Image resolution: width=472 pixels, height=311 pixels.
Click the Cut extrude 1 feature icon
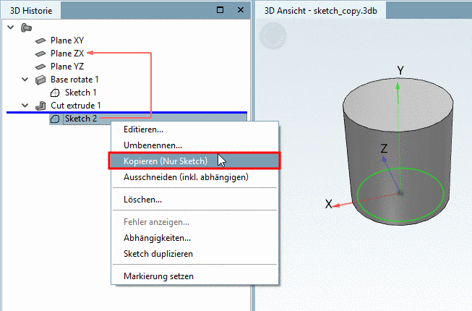point(40,106)
